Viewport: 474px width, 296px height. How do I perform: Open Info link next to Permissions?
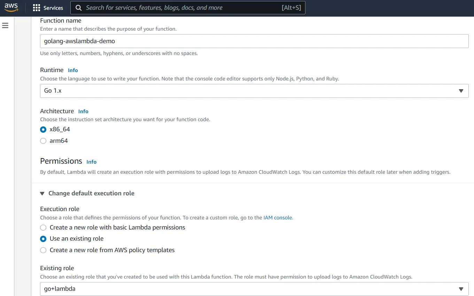91,162
